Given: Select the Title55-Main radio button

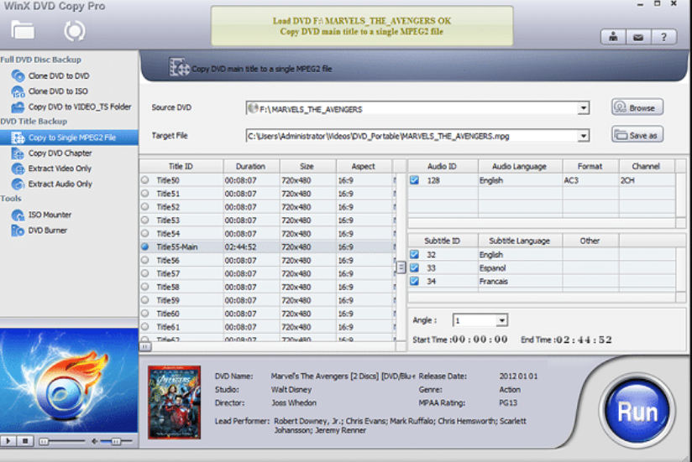Looking at the screenshot, I should (144, 247).
